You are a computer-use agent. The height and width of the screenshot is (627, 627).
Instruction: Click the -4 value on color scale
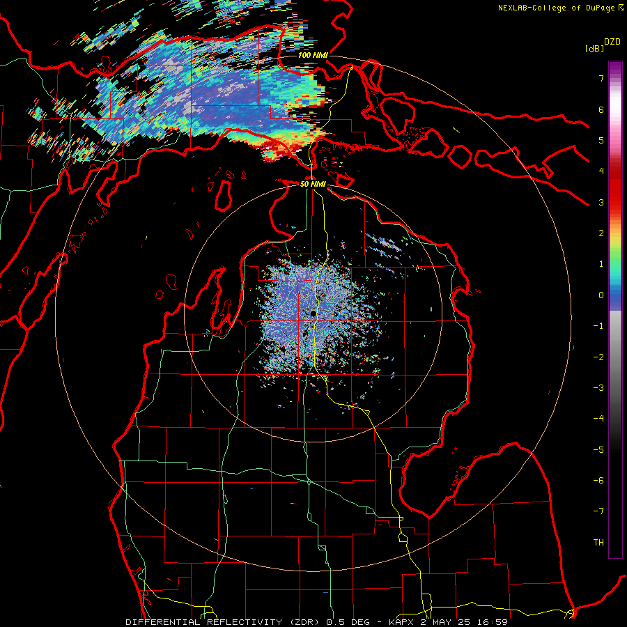[x=598, y=419]
